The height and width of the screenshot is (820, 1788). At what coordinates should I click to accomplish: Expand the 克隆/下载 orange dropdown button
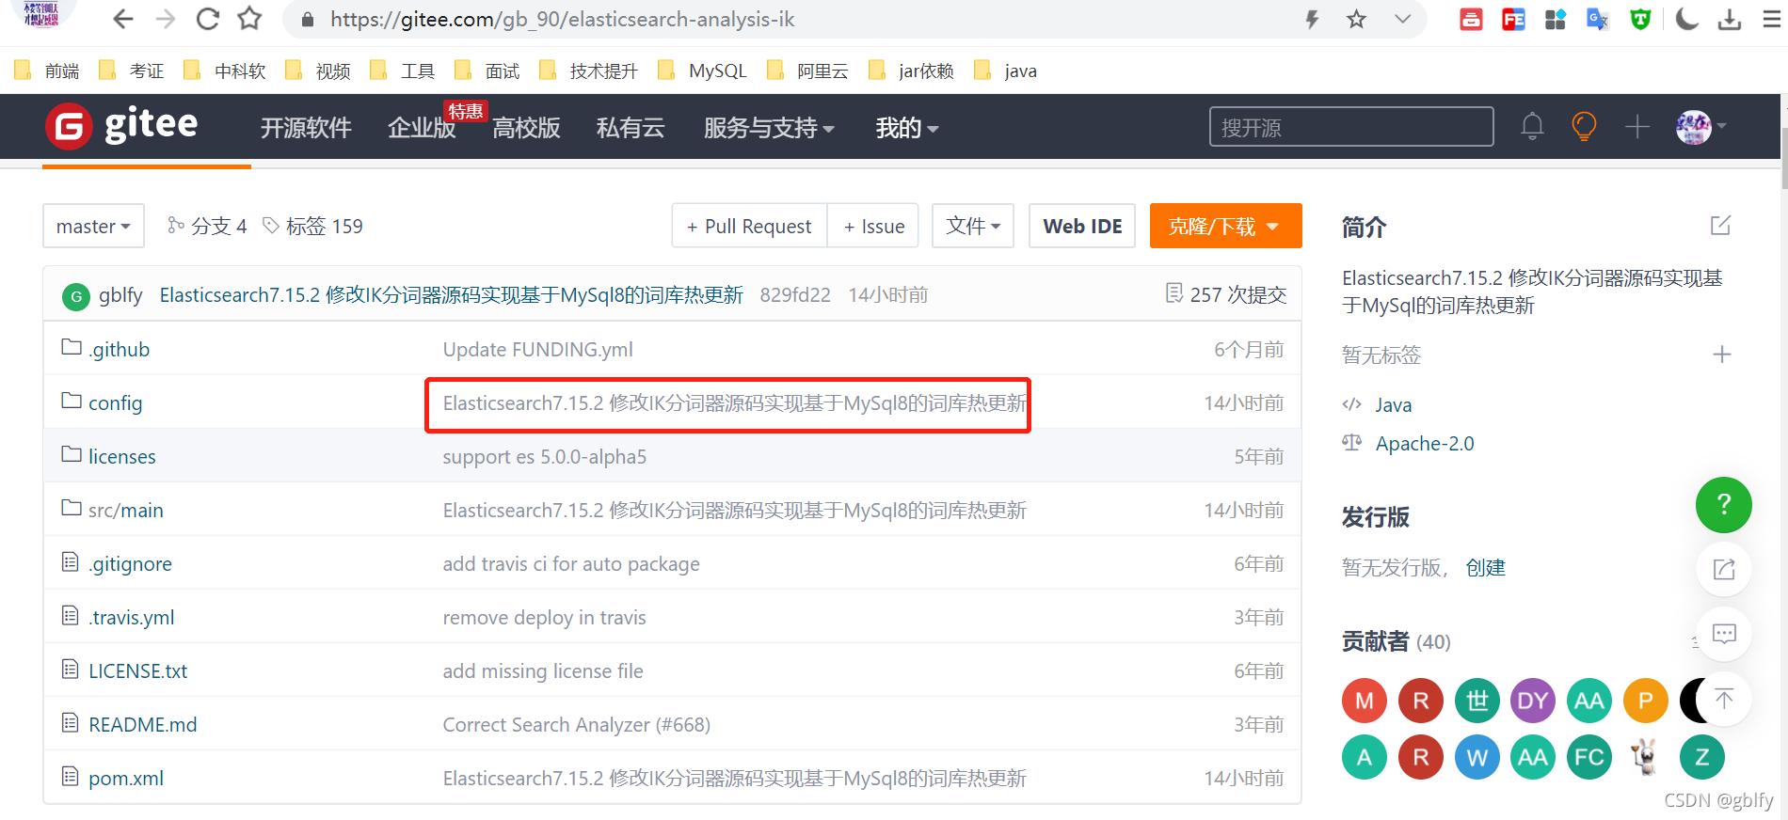click(x=1225, y=226)
